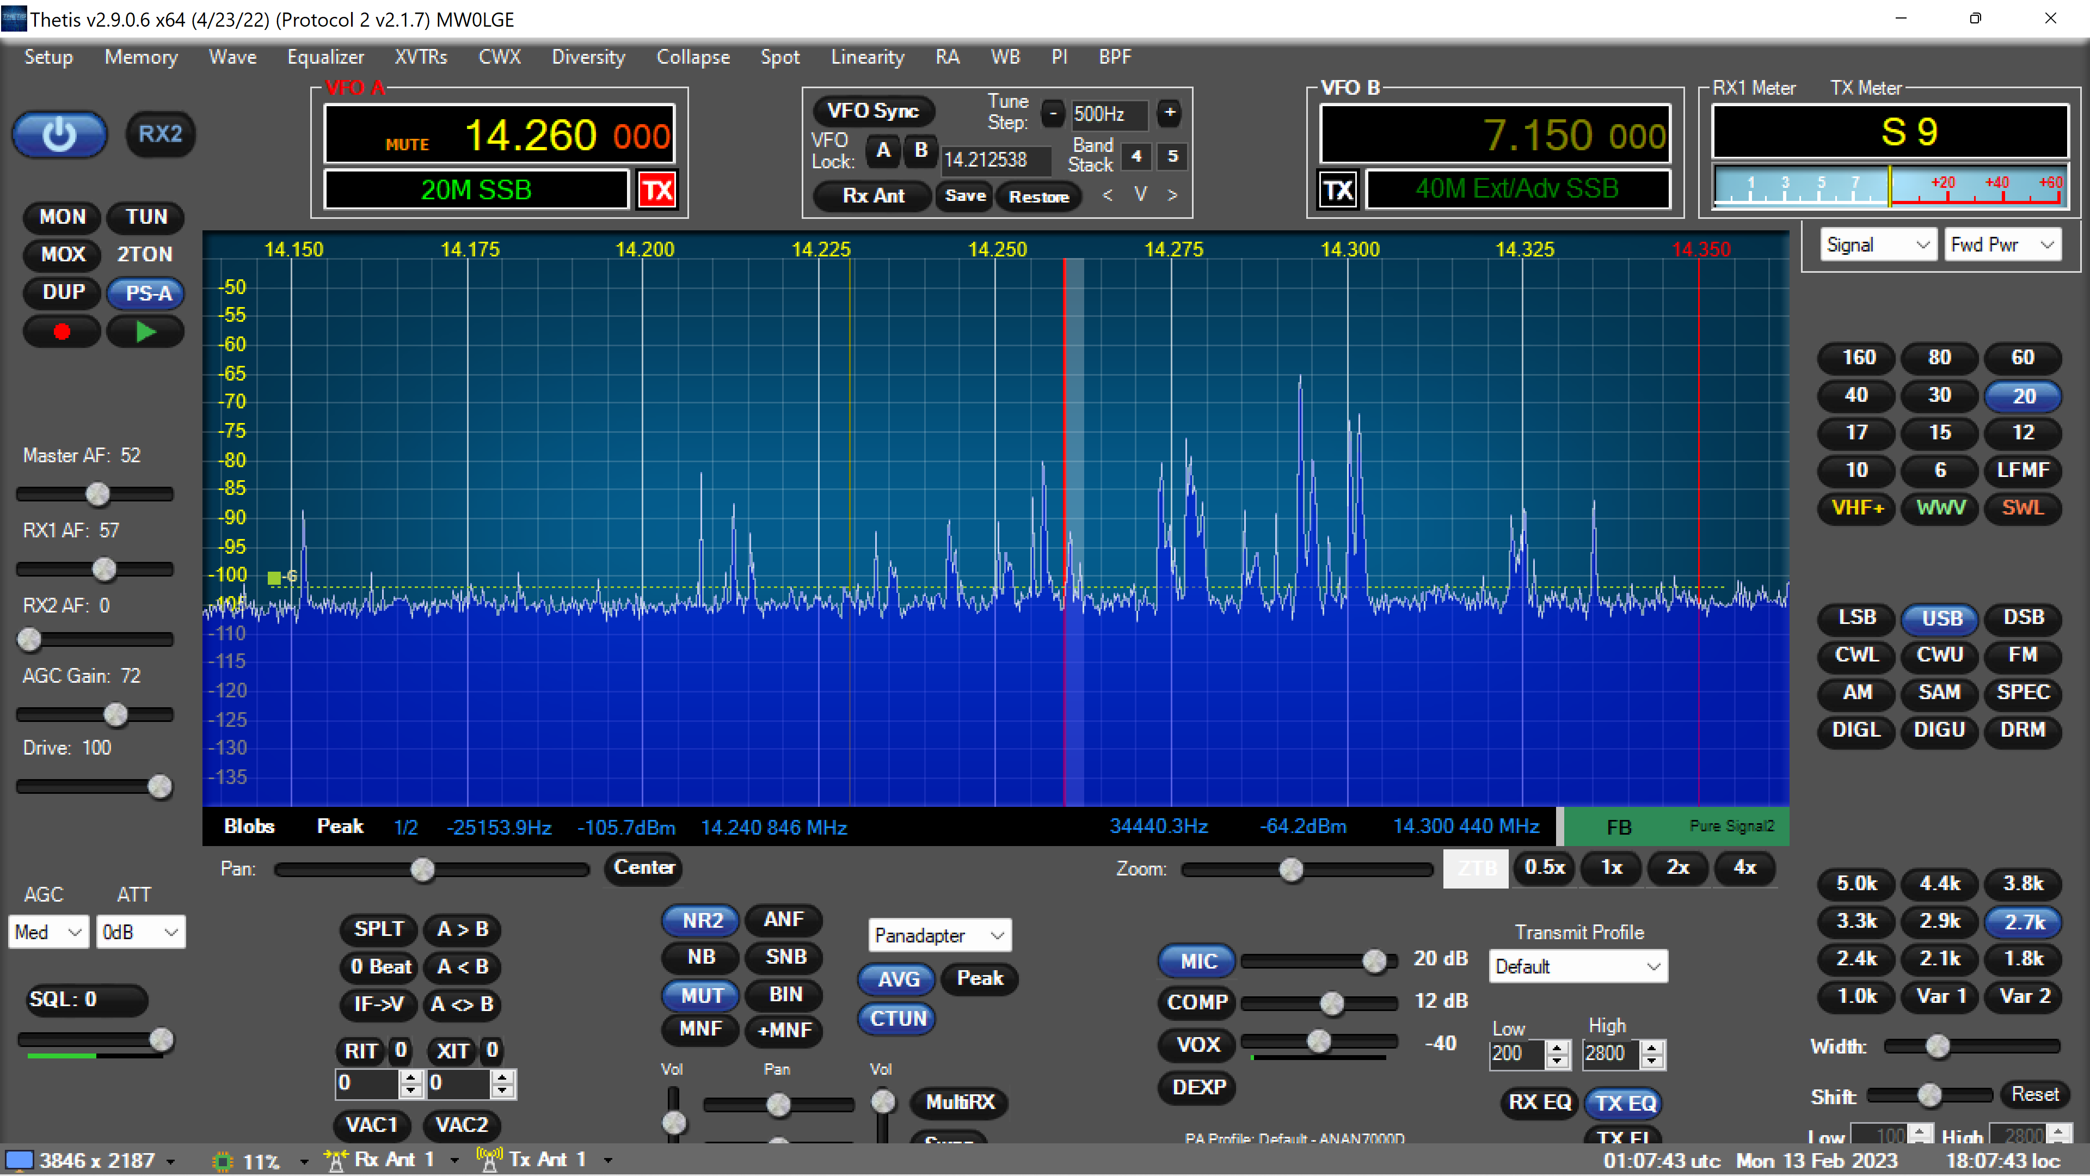Increase tune step with plus button
This screenshot has width=2090, height=1176.
(1169, 113)
